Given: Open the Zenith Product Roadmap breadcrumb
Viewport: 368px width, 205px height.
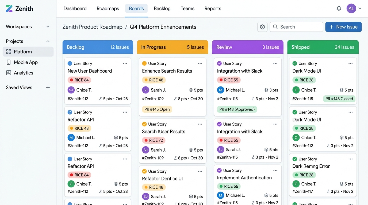Looking at the screenshot, I should tap(93, 27).
